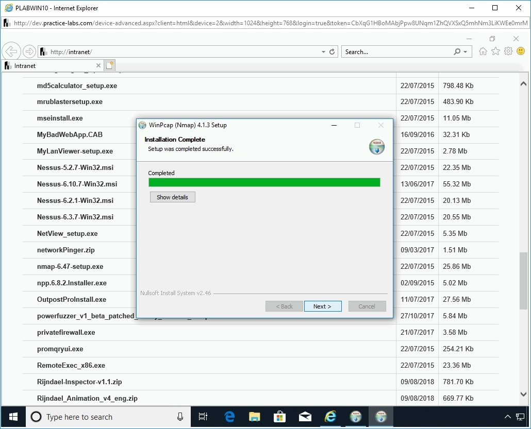This screenshot has width=531, height=429.
Task: Click the nmap-6.47-setup.exe file link
Action: pyautogui.click(x=70, y=266)
